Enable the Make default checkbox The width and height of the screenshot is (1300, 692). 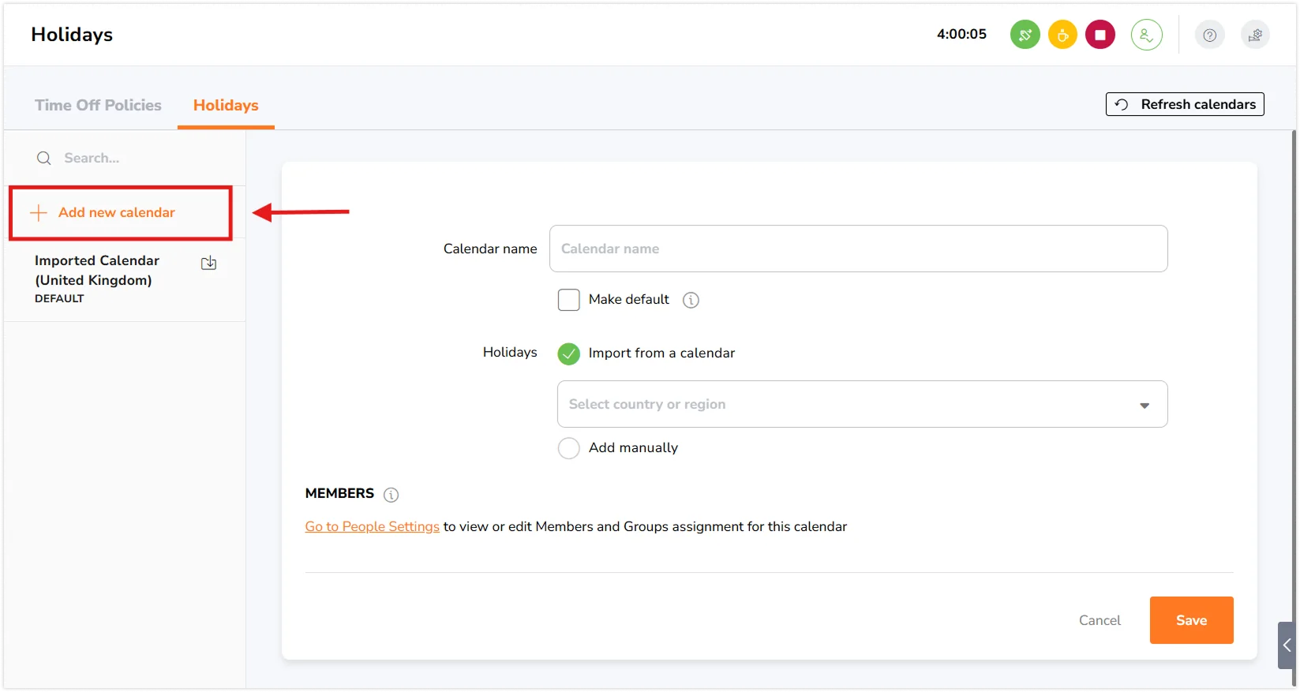(x=568, y=300)
